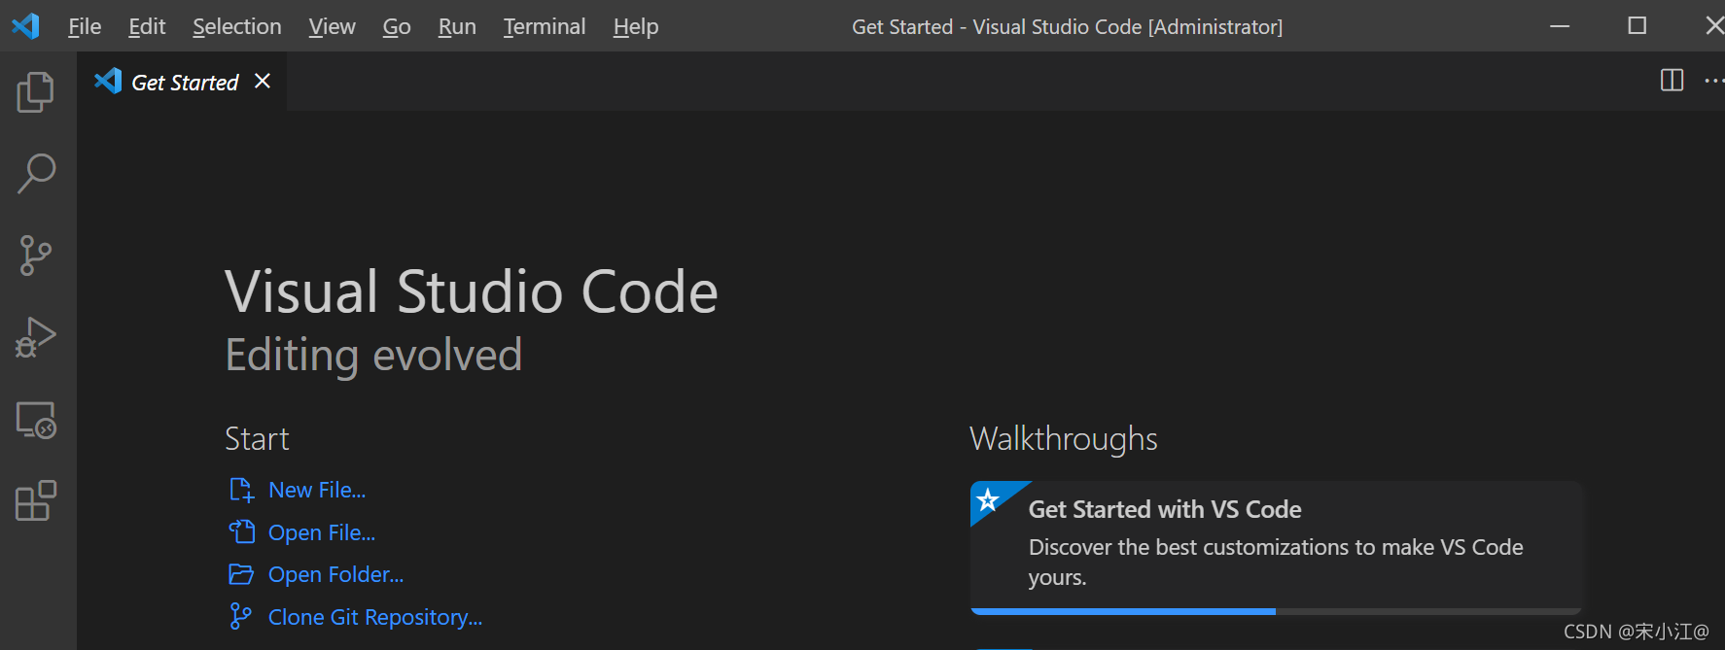Open the Go menu
The image size is (1725, 650).
tap(397, 26)
